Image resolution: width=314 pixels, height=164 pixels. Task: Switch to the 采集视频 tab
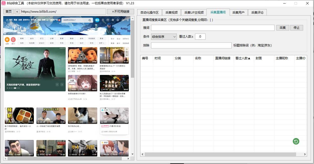tap(172, 12)
